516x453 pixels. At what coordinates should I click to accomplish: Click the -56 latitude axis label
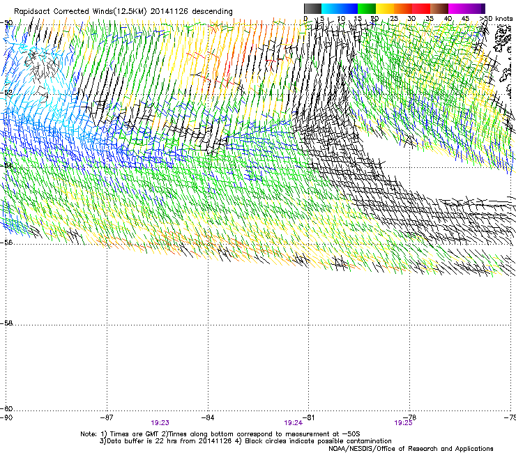(6, 242)
